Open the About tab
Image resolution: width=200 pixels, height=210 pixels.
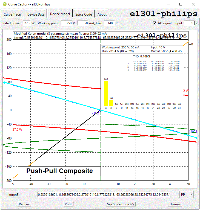pyautogui.click(x=102, y=14)
